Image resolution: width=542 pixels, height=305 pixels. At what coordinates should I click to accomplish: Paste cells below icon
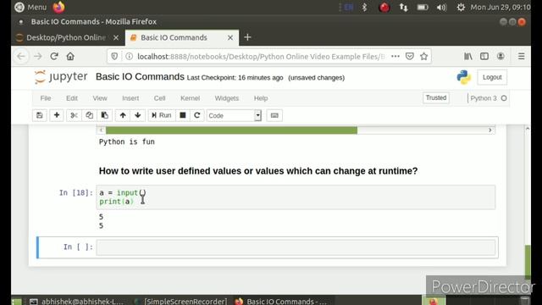click(104, 115)
